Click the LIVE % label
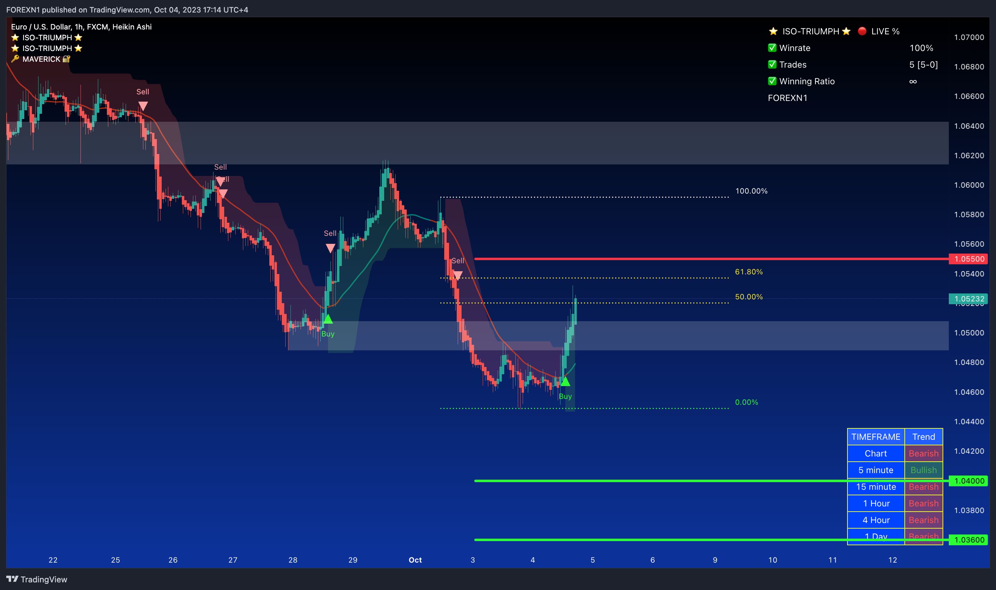 (885, 31)
